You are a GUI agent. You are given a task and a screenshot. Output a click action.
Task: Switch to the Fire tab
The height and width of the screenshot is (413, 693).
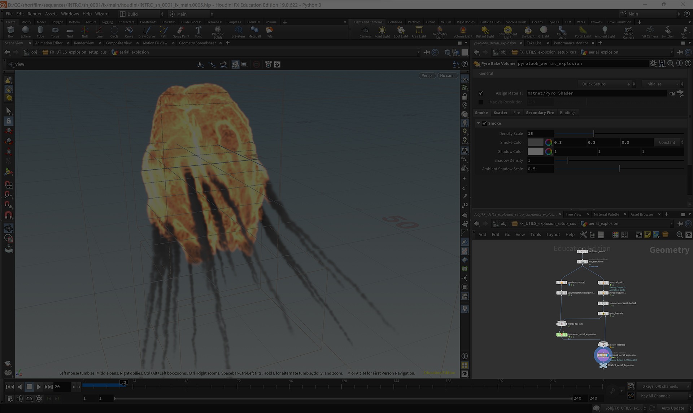click(517, 113)
